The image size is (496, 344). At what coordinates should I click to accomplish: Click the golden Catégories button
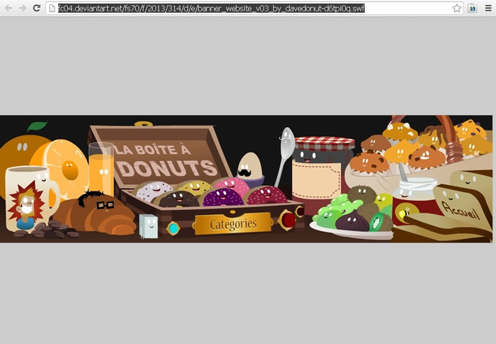(233, 223)
